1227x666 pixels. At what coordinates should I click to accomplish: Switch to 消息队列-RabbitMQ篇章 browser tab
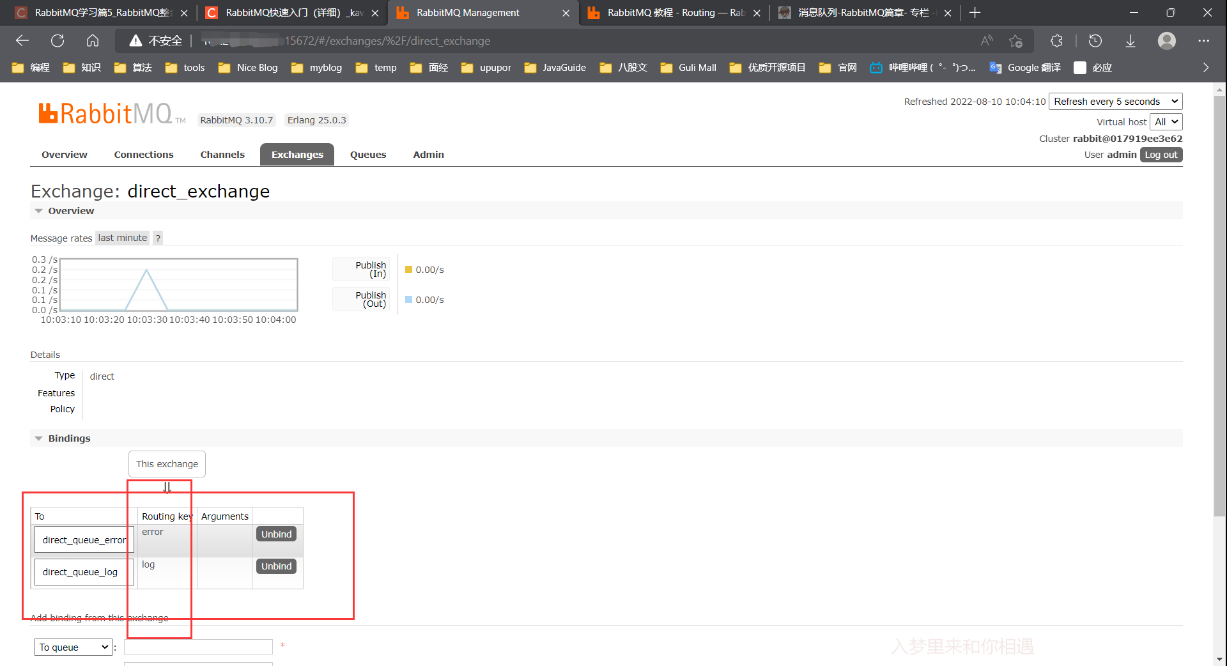click(x=864, y=13)
